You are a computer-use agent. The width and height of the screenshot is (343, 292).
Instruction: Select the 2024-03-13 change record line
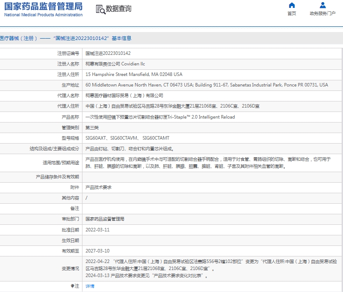pos(146,276)
